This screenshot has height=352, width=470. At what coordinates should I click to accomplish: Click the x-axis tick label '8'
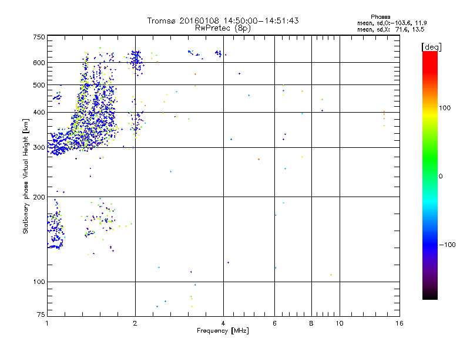click(311, 323)
